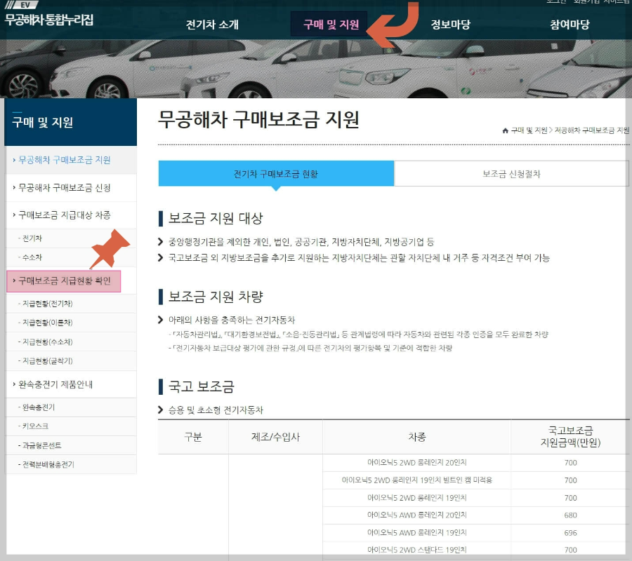Switch to the 보조금 신청절차 tab
Image resolution: width=632 pixels, height=561 pixels.
click(x=512, y=173)
